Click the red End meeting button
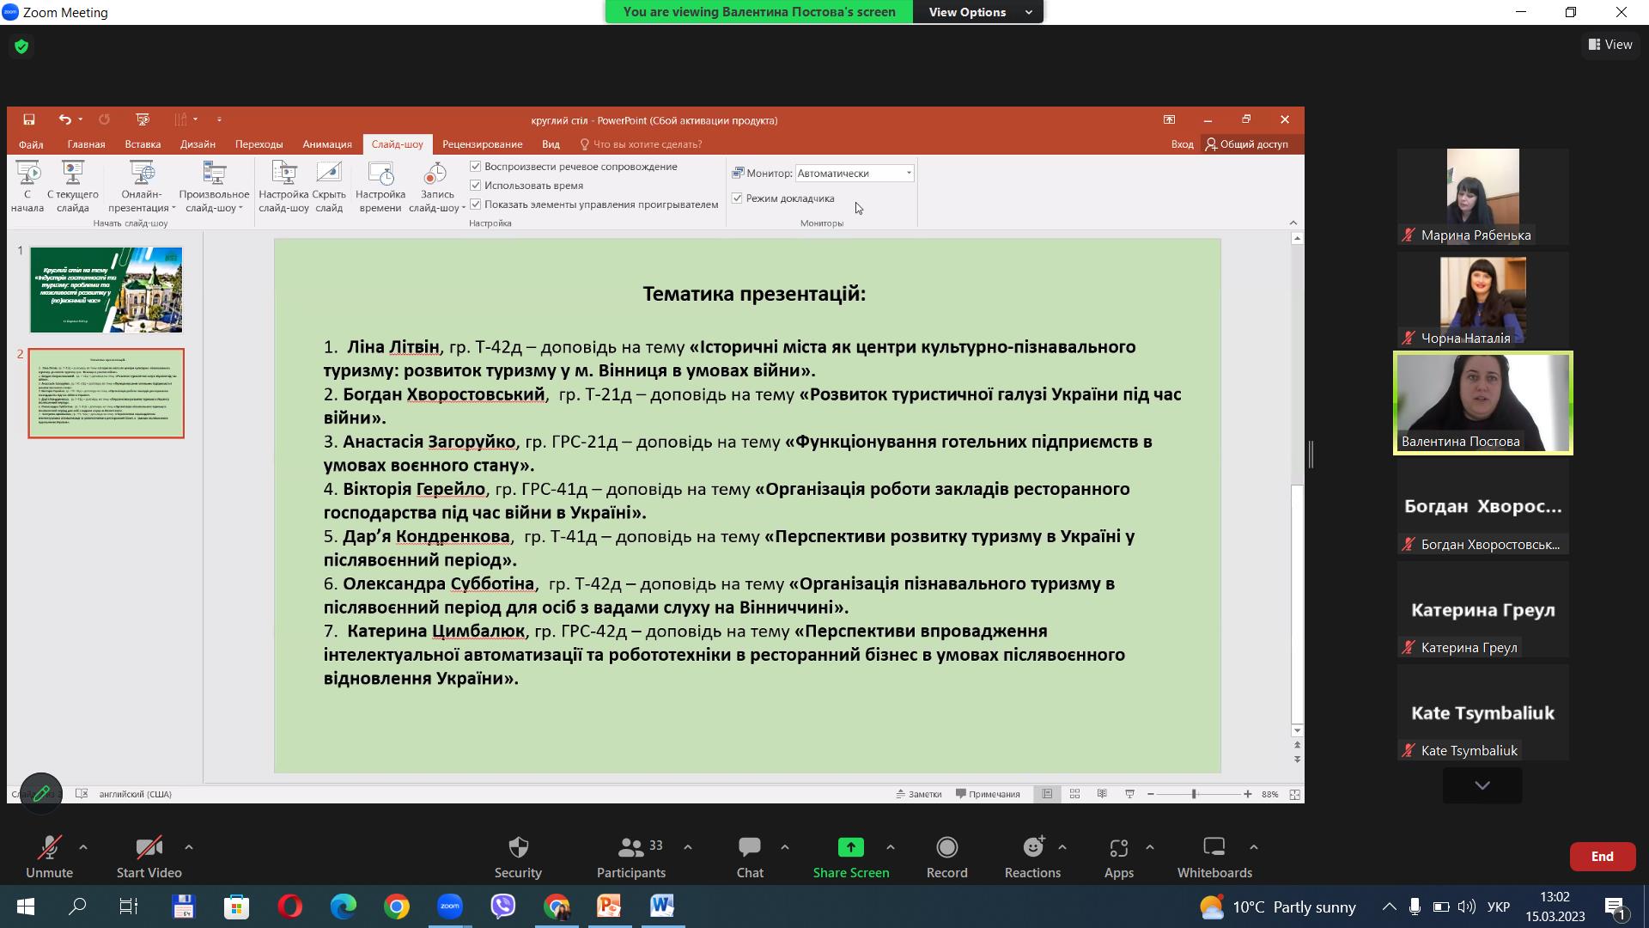The image size is (1649, 928). click(x=1602, y=856)
